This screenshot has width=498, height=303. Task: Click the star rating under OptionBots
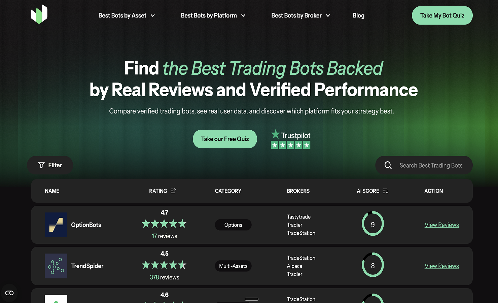164,223
